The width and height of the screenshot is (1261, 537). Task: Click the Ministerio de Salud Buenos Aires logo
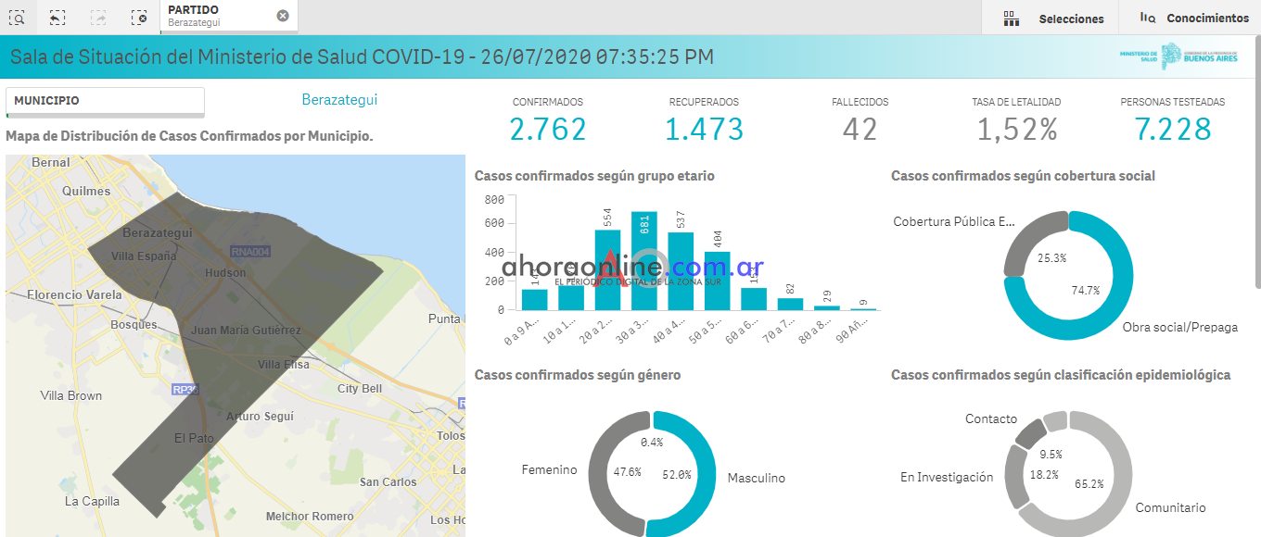[x=1178, y=56]
